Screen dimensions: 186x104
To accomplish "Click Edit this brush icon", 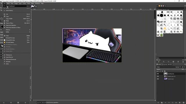I will (159, 62).
